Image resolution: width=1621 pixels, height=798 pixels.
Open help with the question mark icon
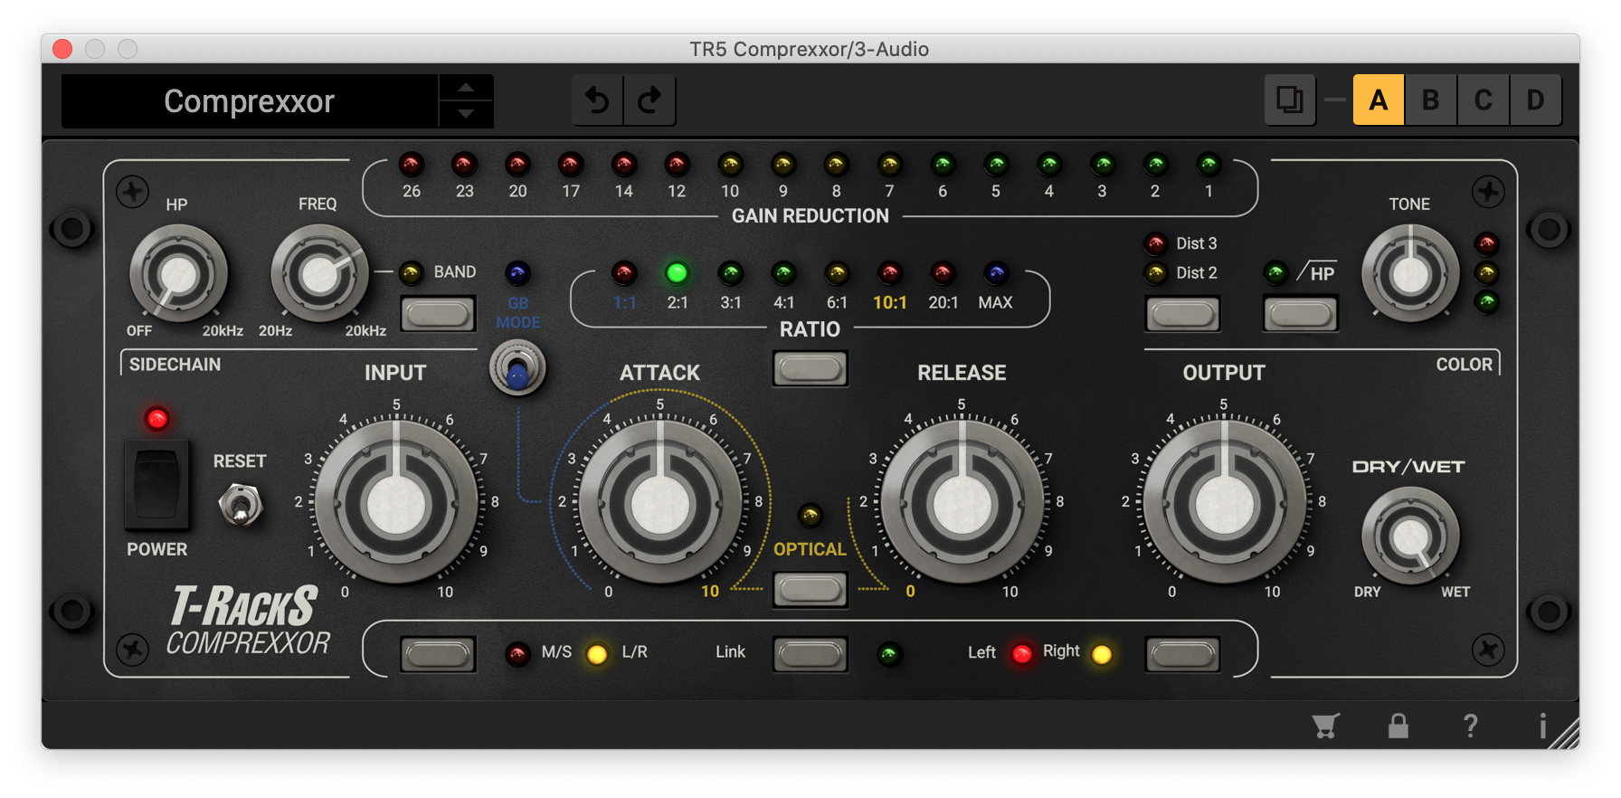coord(1471,726)
